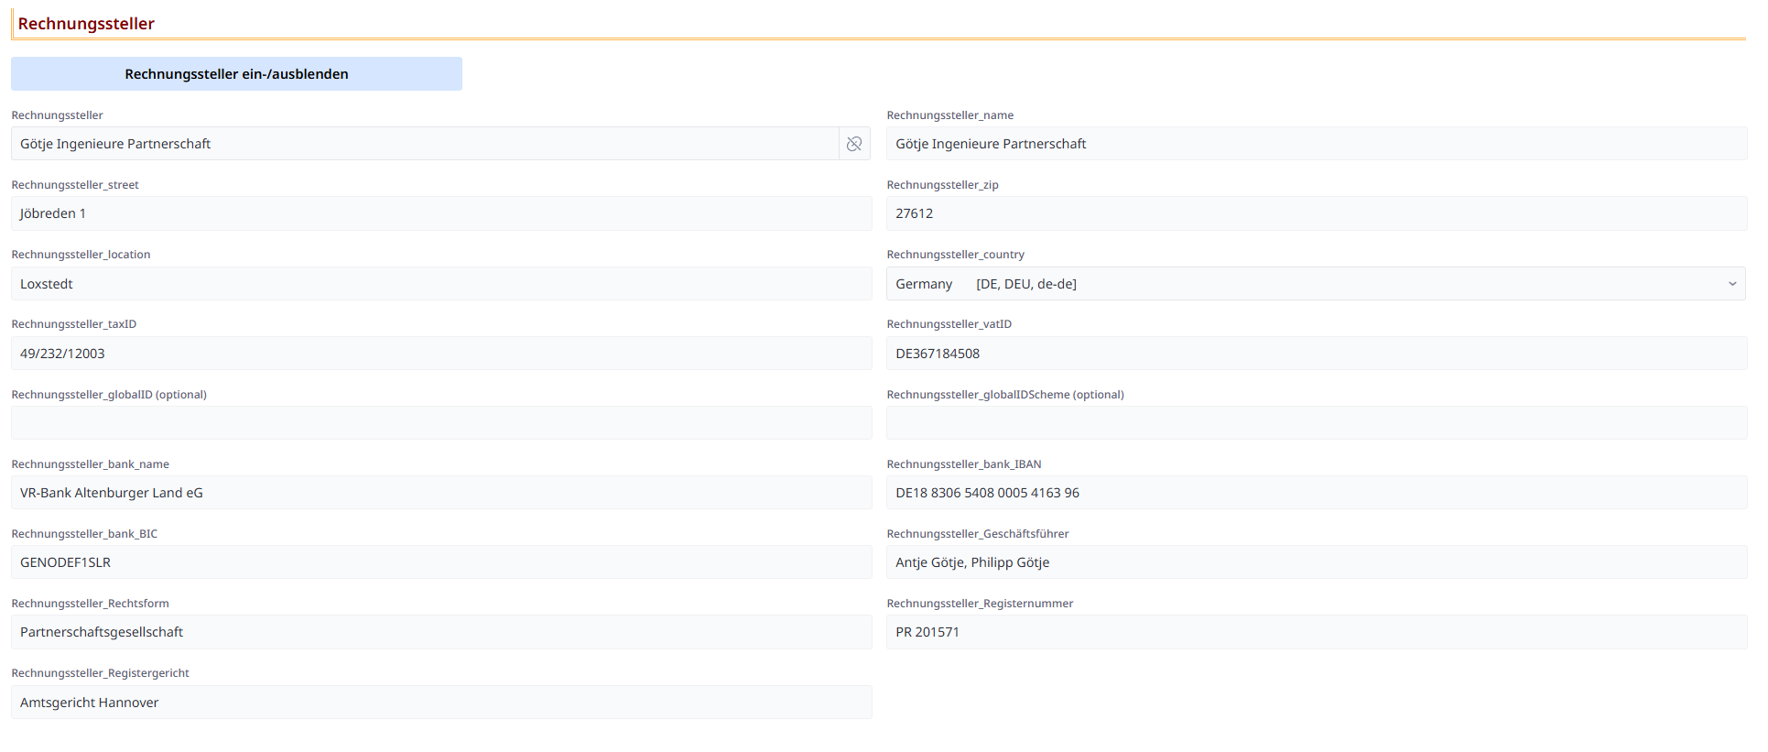Screen dimensions: 1768x752
Task: Select the bank IBAN input field
Action: click(1316, 493)
